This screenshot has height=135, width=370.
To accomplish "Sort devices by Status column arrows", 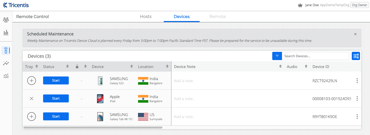I will coord(67,66).
